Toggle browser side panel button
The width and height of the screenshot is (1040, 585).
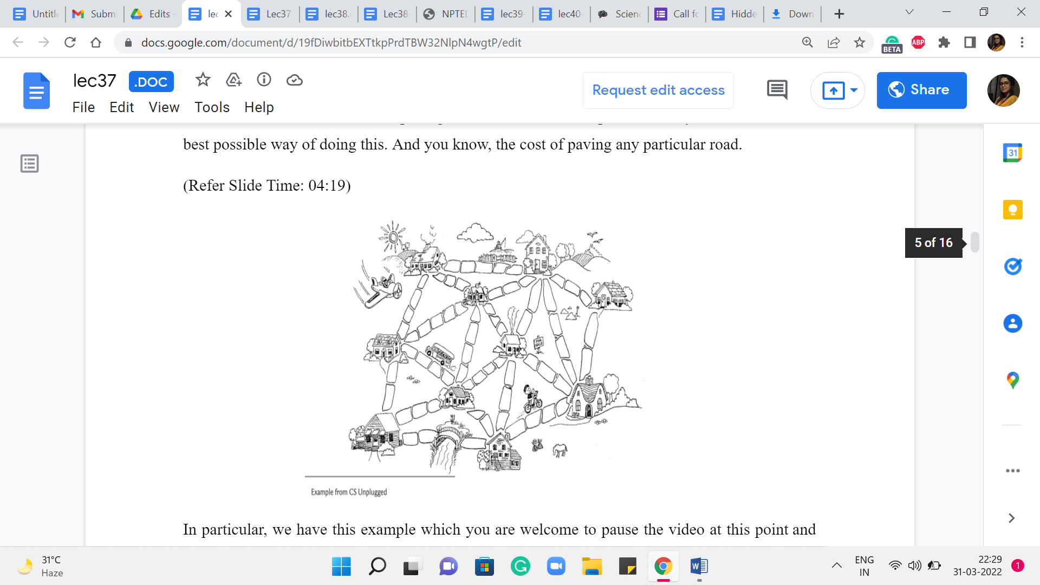coord(970,42)
